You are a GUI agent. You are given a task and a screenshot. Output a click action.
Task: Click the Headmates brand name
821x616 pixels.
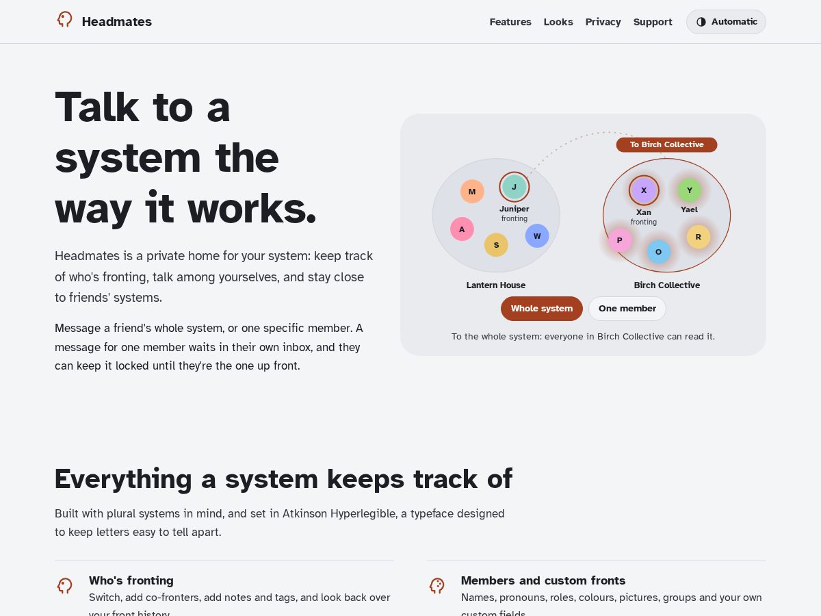coord(117,21)
